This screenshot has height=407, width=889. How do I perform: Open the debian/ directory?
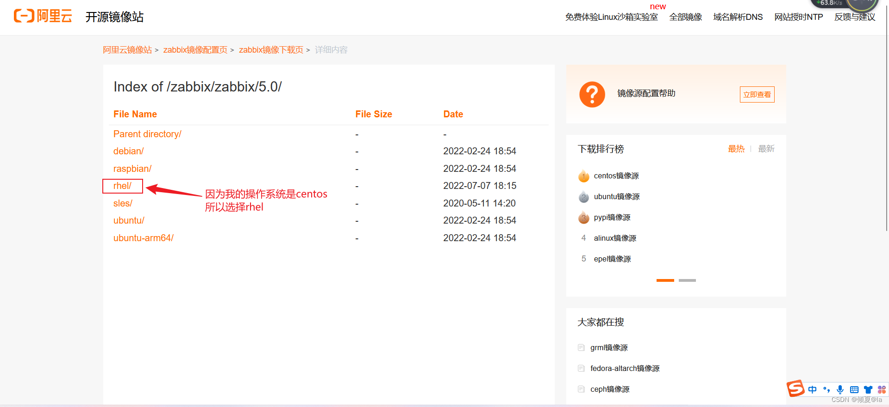(129, 151)
